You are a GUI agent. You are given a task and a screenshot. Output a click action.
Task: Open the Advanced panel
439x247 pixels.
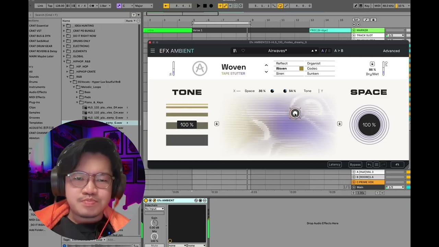(391, 51)
